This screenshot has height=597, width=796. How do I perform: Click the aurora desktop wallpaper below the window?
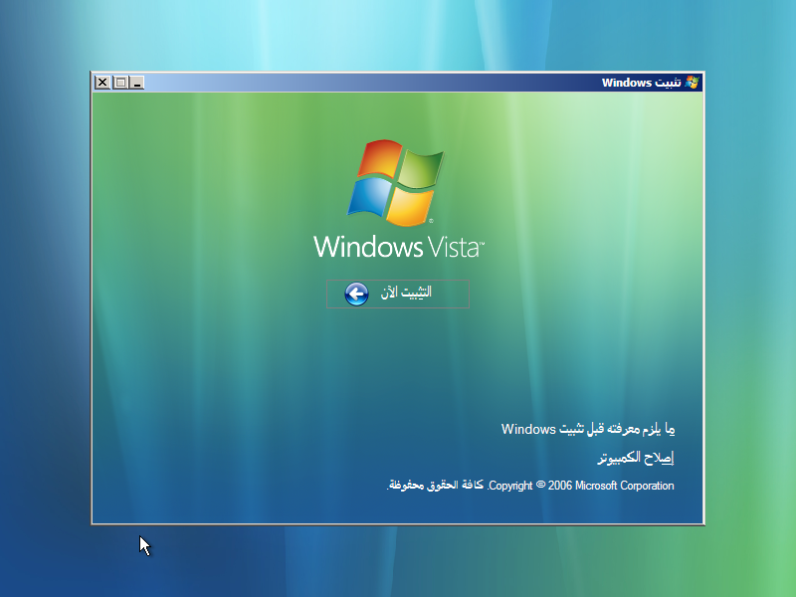click(398, 562)
